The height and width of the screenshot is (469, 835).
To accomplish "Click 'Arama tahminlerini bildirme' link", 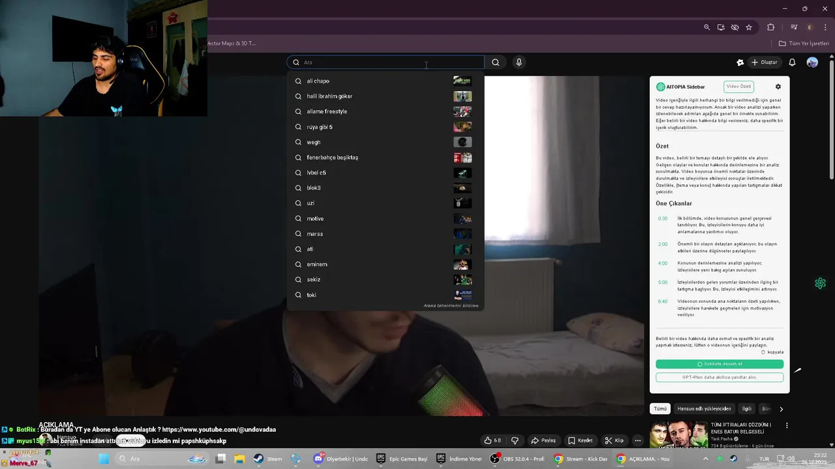I will click(451, 306).
